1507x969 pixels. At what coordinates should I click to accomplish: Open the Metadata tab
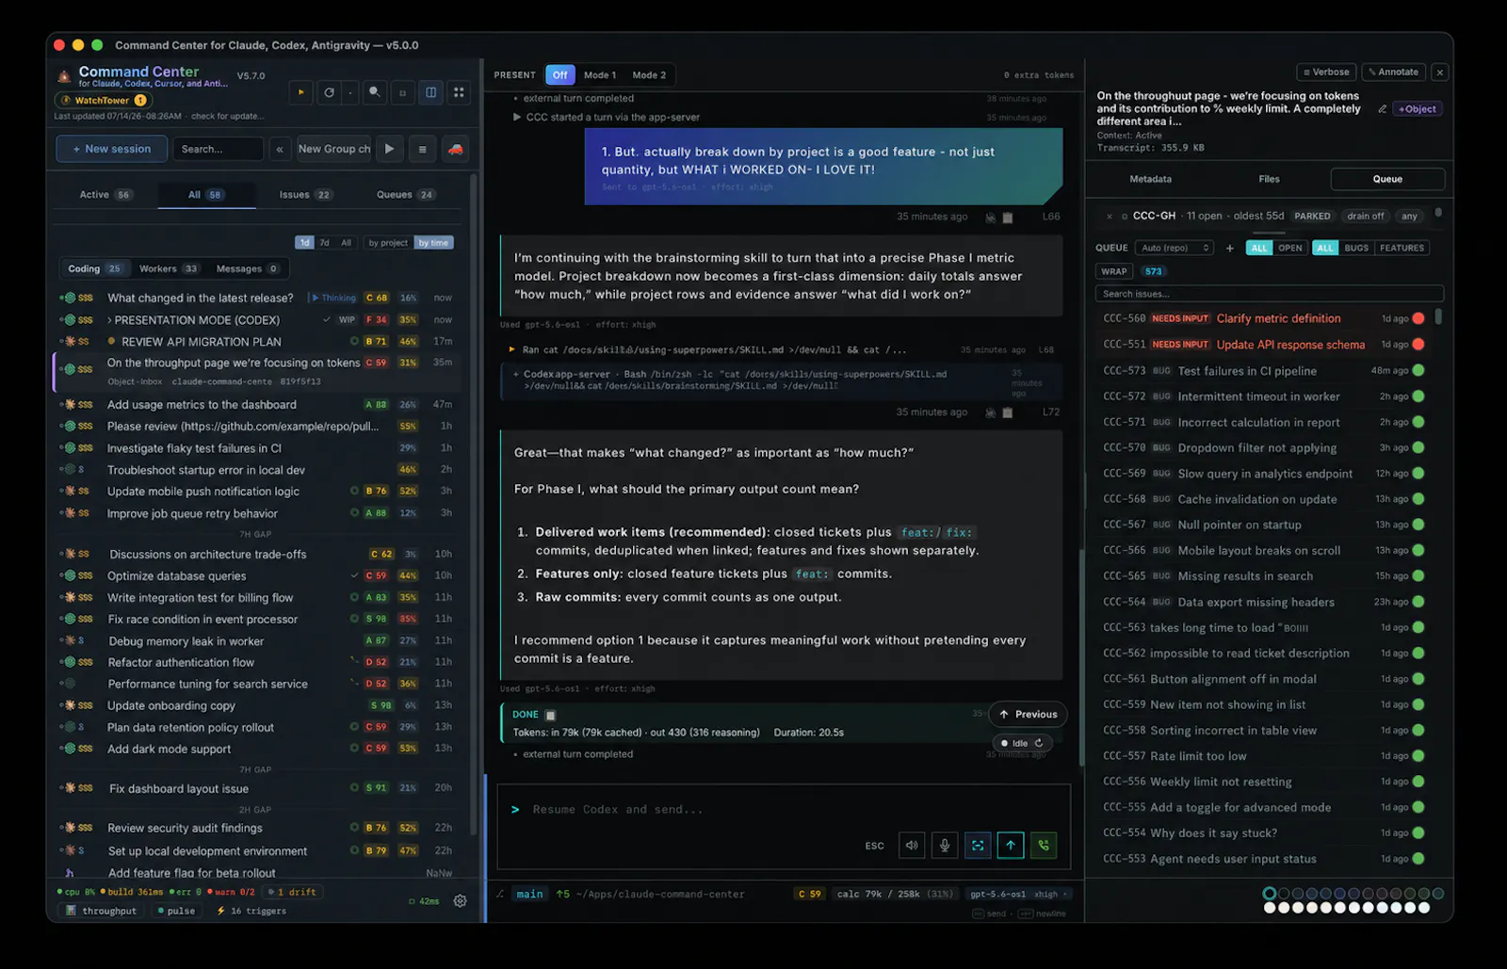[x=1151, y=179]
